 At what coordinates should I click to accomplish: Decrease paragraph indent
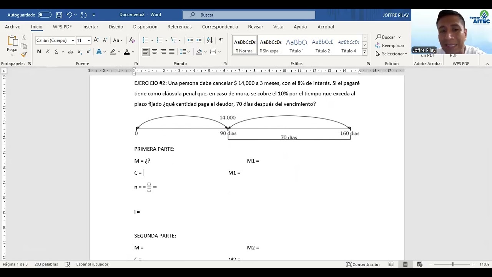coord(190,40)
